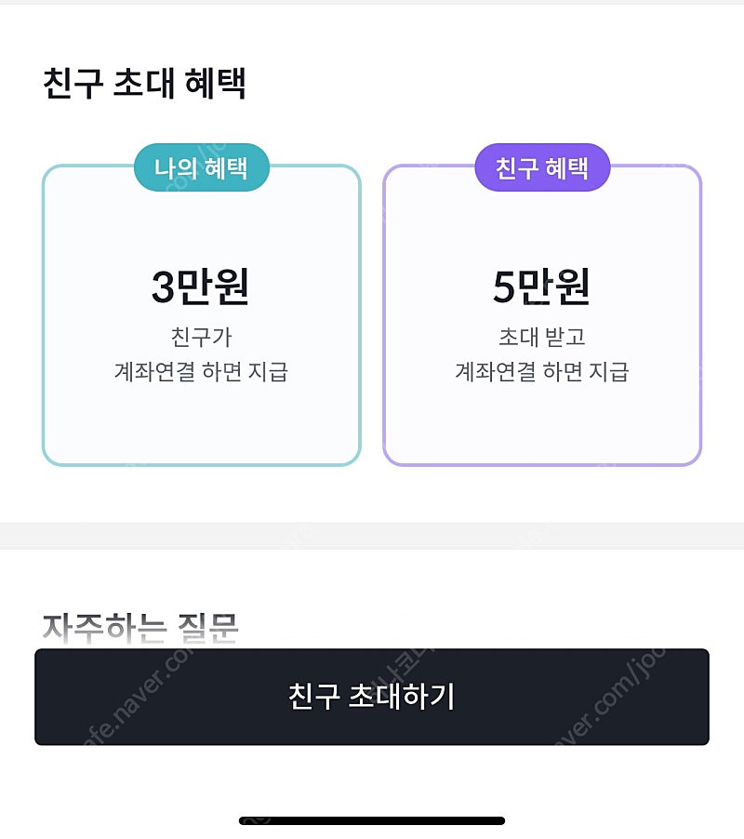Tap the 친구 초대하기 button
This screenshot has width=744, height=839.
tap(372, 696)
